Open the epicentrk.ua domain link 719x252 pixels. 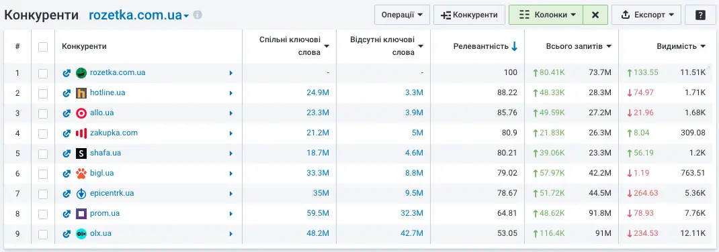point(112,194)
